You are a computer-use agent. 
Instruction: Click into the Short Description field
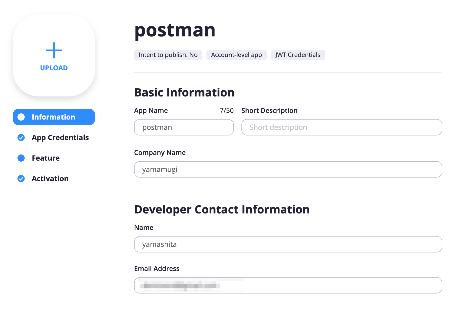click(x=342, y=127)
